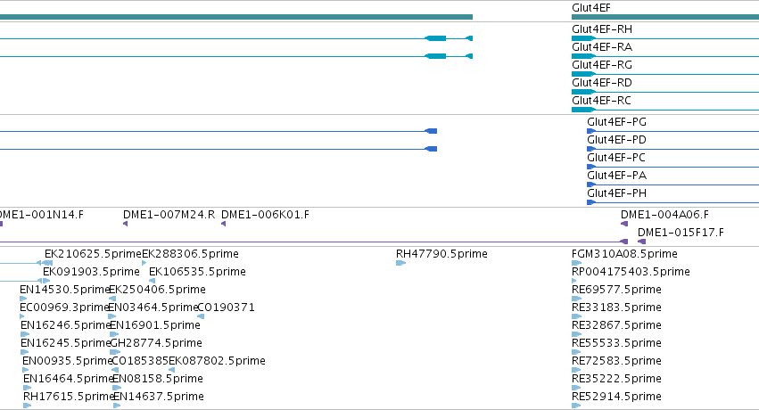This screenshot has height=410, width=759.
Task: Click the Glut4EF-PG protein arrow
Action: pos(591,131)
